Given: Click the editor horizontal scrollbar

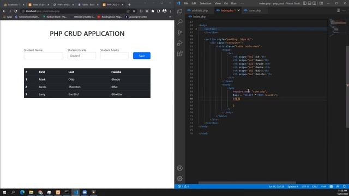Looking at the screenshot, I should pos(247,183).
